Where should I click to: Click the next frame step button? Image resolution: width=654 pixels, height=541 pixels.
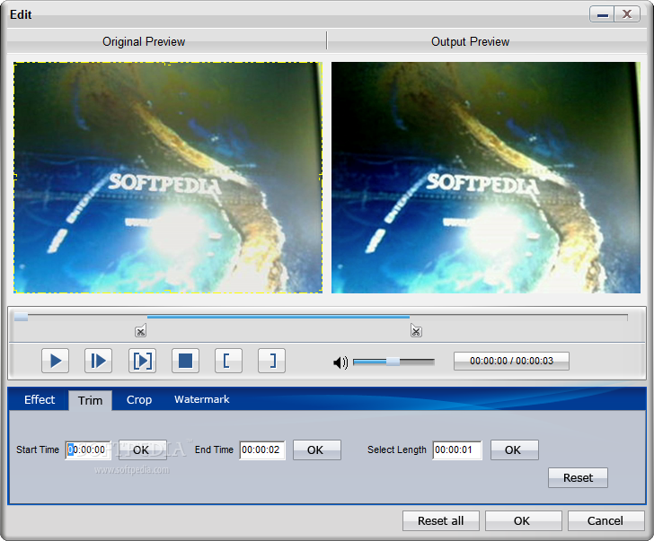point(99,361)
